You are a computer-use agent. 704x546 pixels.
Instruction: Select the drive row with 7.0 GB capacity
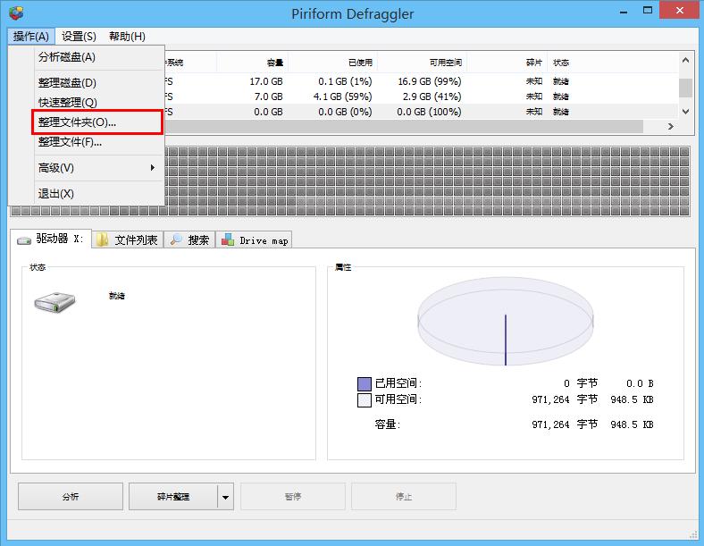click(420, 97)
